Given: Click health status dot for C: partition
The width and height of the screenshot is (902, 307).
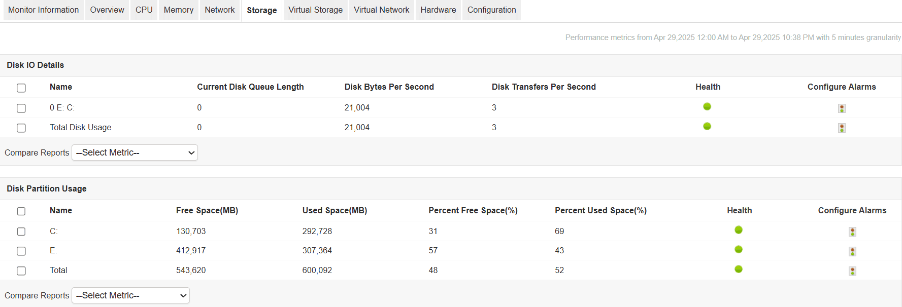Looking at the screenshot, I should pos(739,230).
